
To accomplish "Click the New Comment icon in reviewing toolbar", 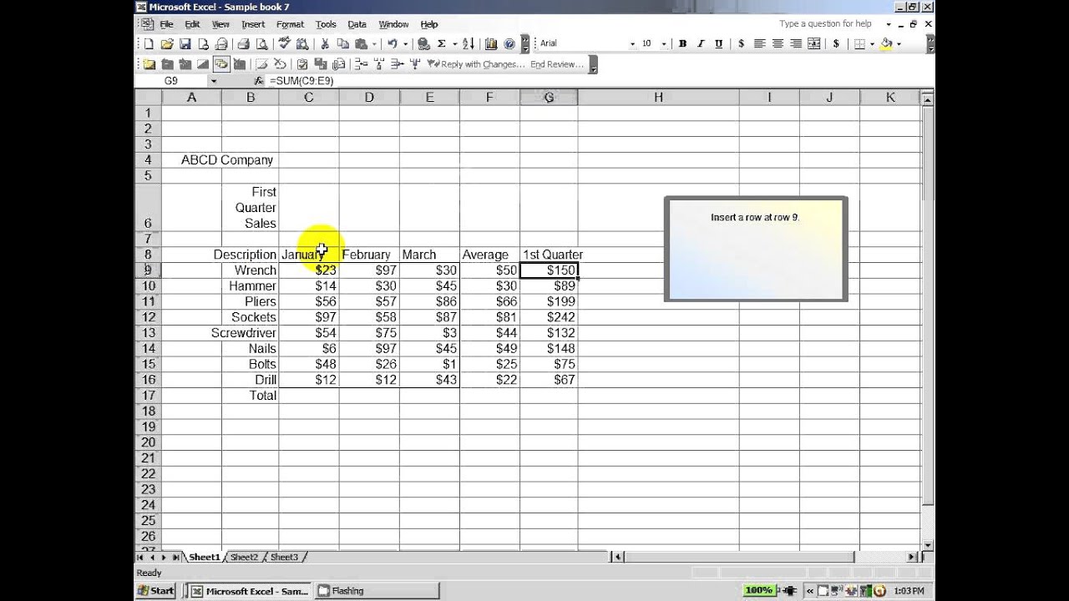I will pos(149,64).
